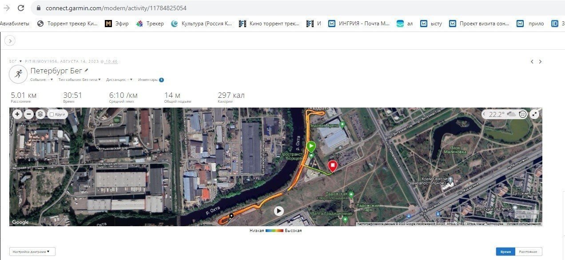
Task: Go to the next activity arrow
Action: pos(540,62)
